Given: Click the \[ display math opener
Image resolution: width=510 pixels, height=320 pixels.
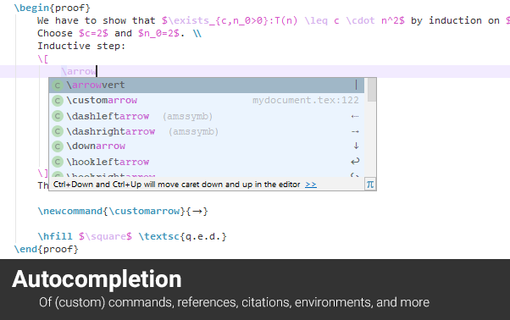Looking at the screenshot, I should click(43, 58).
